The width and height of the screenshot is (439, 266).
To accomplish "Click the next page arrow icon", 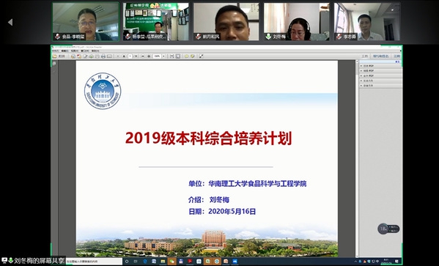I will [124, 56].
